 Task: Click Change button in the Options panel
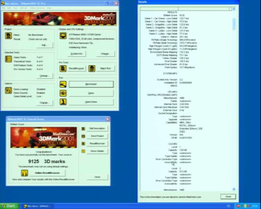pyautogui.click(x=45, y=103)
